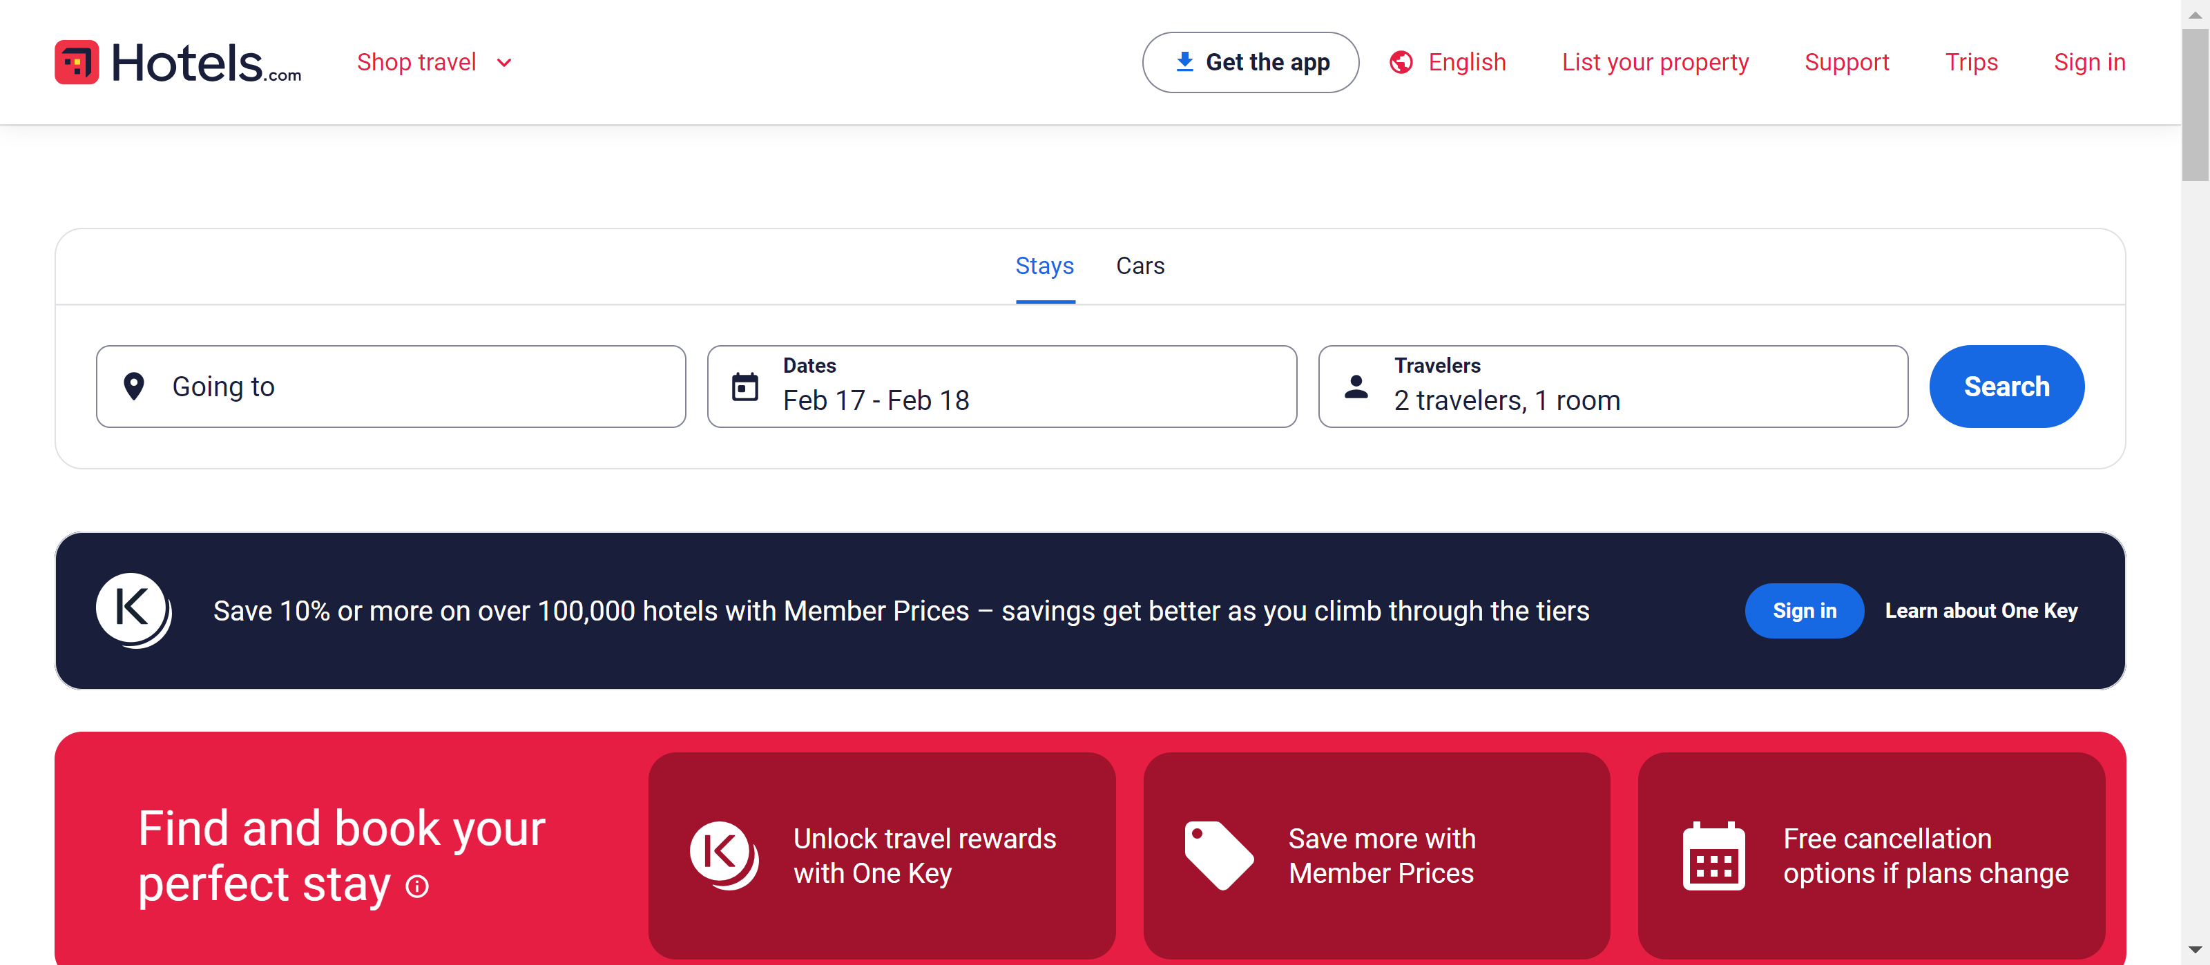Click the calendar icon in the Dates field
This screenshot has height=965, width=2210.
(x=744, y=387)
